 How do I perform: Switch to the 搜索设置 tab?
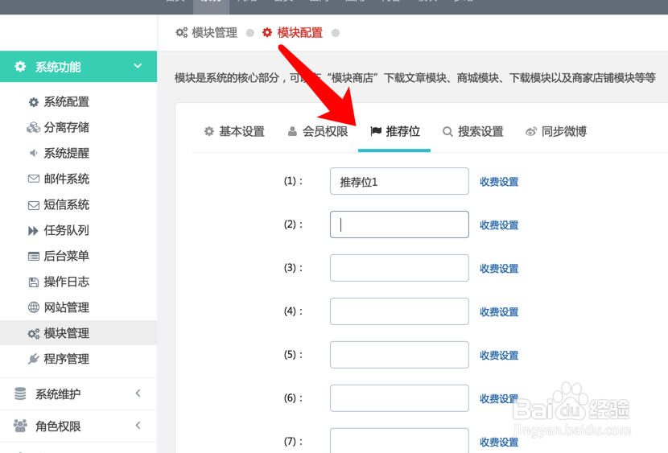pyautogui.click(x=473, y=132)
